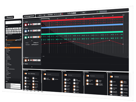
Task: Collapse the Tags section in Resources
Action: click(x=21, y=26)
